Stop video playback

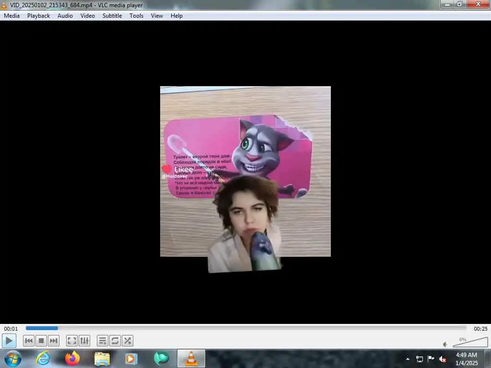[x=41, y=341]
